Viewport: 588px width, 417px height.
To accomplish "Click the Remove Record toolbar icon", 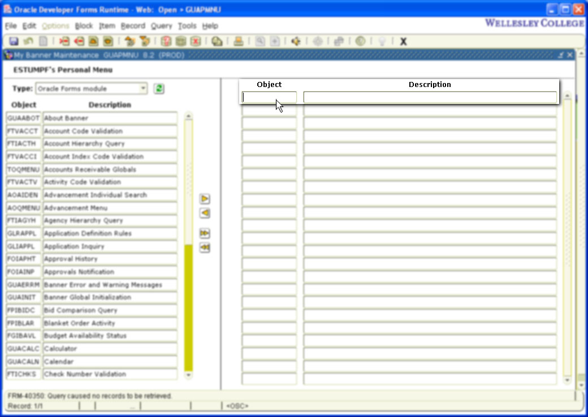I will (79, 41).
